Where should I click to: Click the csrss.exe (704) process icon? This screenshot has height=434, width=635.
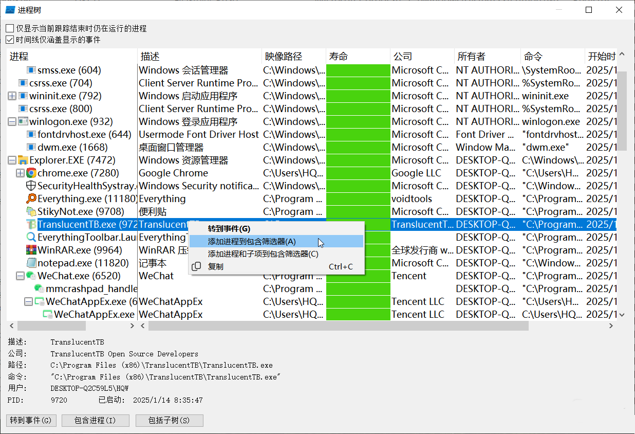(23, 83)
